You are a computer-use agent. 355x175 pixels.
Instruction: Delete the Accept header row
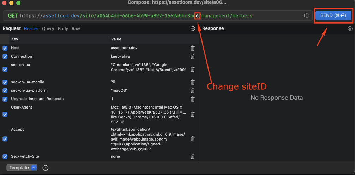point(193,139)
